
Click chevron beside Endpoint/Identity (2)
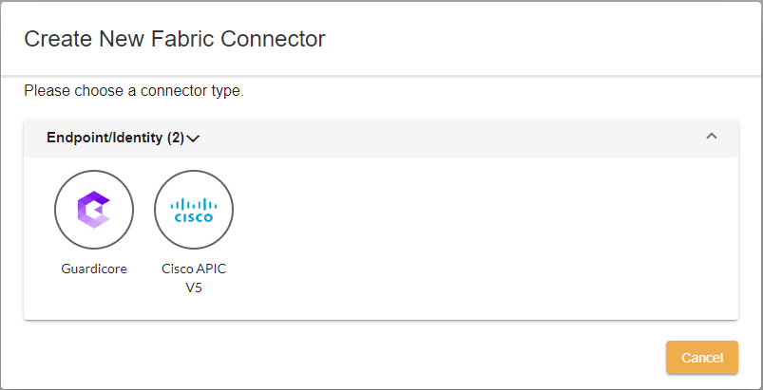click(x=194, y=139)
